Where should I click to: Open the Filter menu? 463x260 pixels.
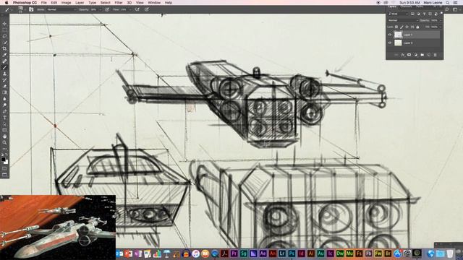click(x=119, y=3)
